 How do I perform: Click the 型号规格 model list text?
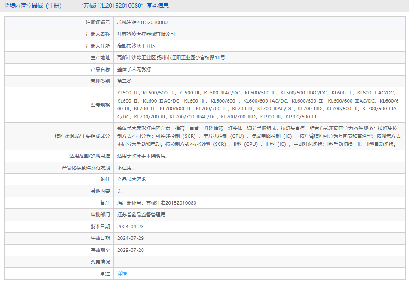(258, 105)
